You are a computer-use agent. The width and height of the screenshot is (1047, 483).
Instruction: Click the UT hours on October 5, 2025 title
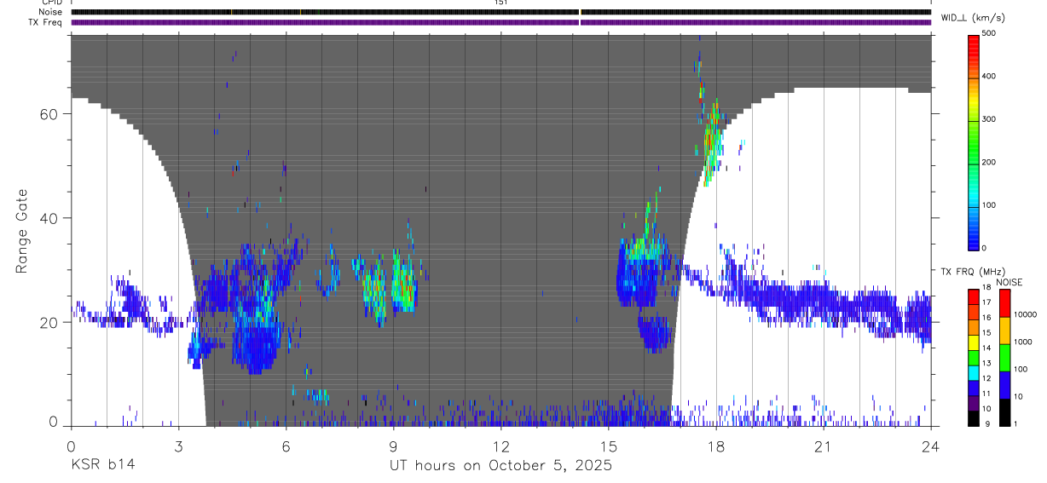(x=500, y=466)
